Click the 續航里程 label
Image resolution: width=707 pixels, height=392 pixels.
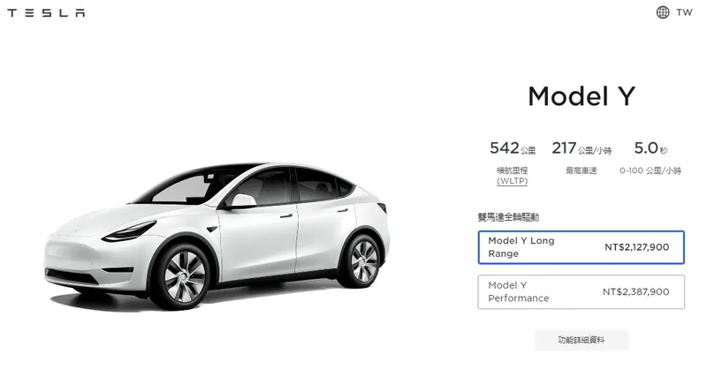pyautogui.click(x=512, y=170)
